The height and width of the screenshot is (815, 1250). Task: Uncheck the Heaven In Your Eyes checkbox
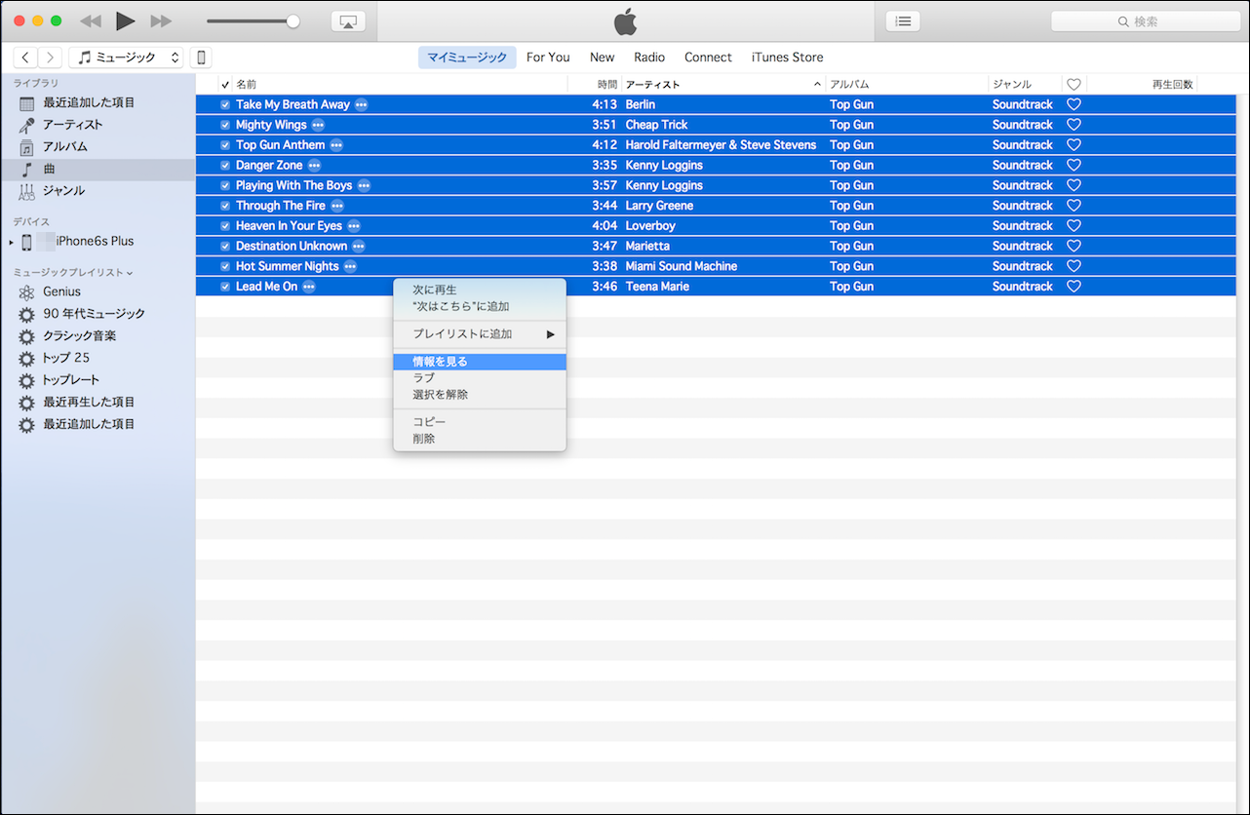[225, 226]
